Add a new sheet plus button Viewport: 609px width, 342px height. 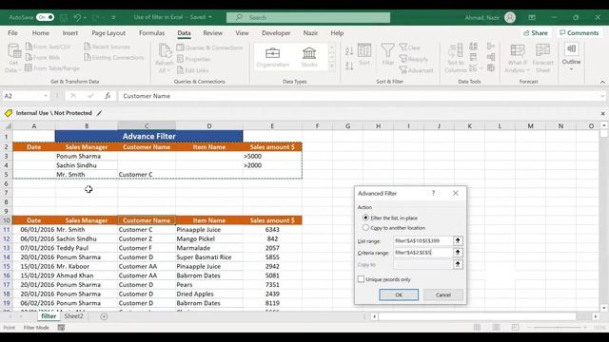point(104,316)
